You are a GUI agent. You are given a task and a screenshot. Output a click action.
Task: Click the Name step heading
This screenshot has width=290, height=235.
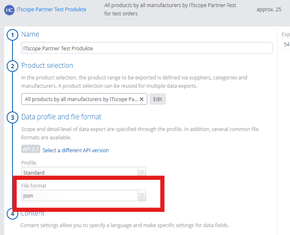[30, 34]
